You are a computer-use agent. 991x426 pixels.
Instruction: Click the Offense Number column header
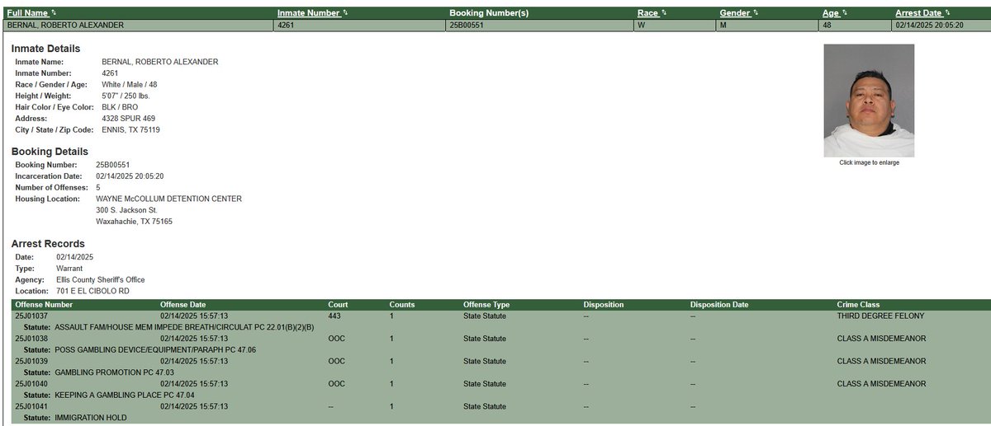coord(43,305)
